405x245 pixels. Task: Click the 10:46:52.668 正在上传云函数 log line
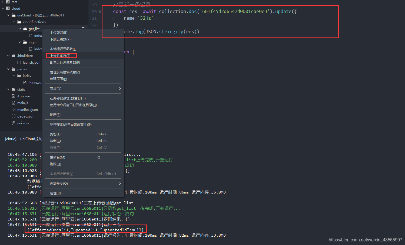(x=74, y=203)
